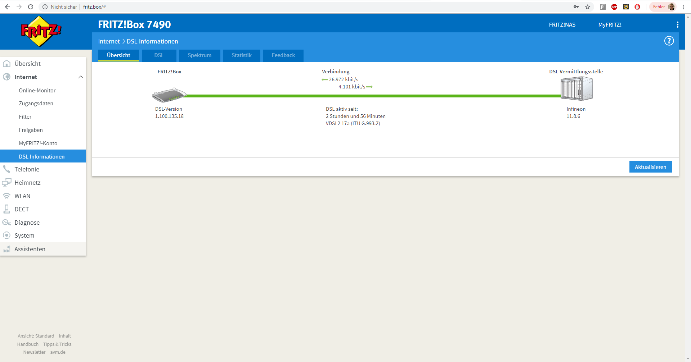Switch to the DSL tab
The width and height of the screenshot is (691, 362).
tap(159, 55)
